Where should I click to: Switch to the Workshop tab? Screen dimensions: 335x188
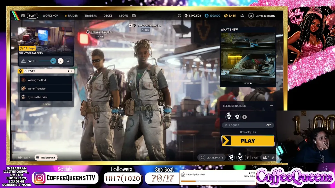51,16
